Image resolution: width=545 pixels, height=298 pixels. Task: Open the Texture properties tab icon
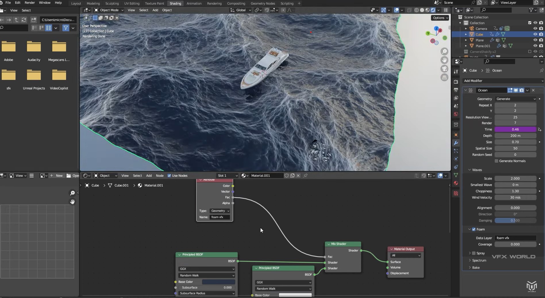(x=456, y=193)
